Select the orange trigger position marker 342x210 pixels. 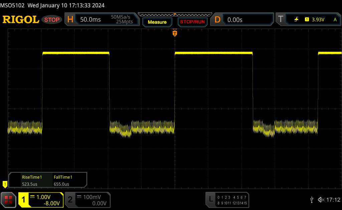pos(174,33)
